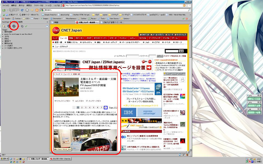
Task: Switch to クリップボード04 IrfanView taskbar window
Action: tap(61, 159)
